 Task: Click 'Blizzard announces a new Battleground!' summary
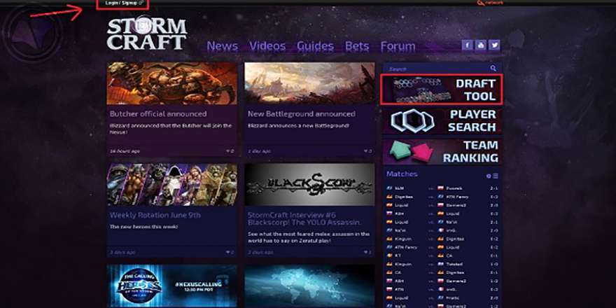(x=298, y=126)
